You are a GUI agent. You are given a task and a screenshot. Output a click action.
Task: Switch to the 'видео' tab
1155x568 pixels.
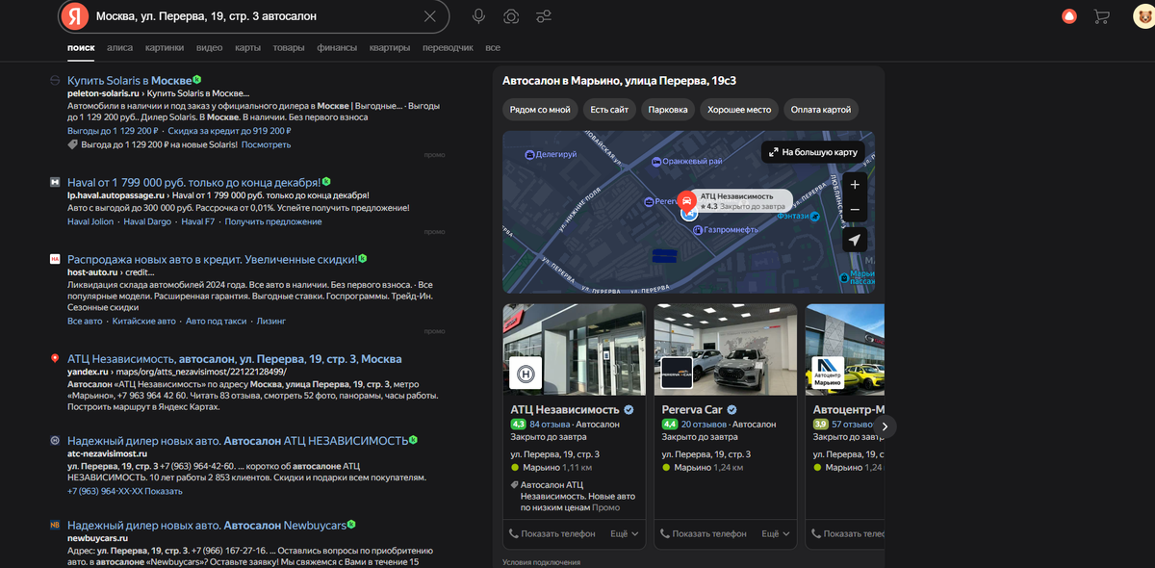[209, 47]
